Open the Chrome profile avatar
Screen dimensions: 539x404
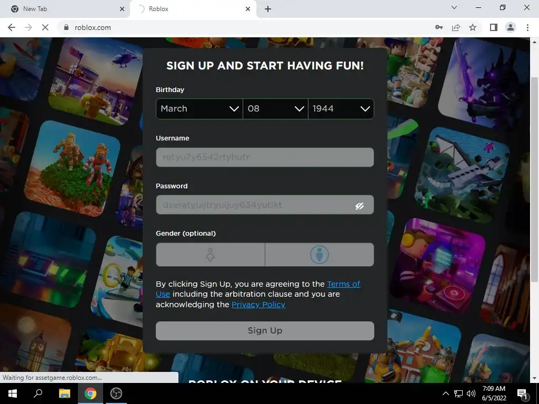(511, 27)
